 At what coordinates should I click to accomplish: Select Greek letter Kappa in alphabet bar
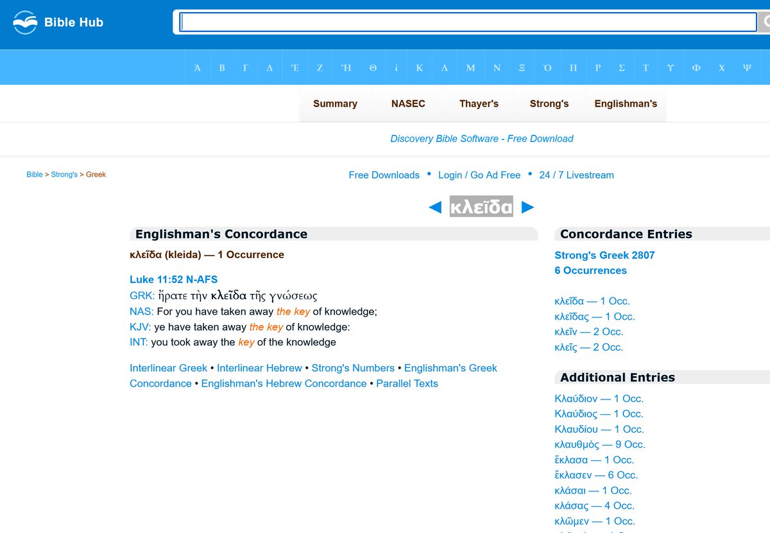tap(420, 67)
